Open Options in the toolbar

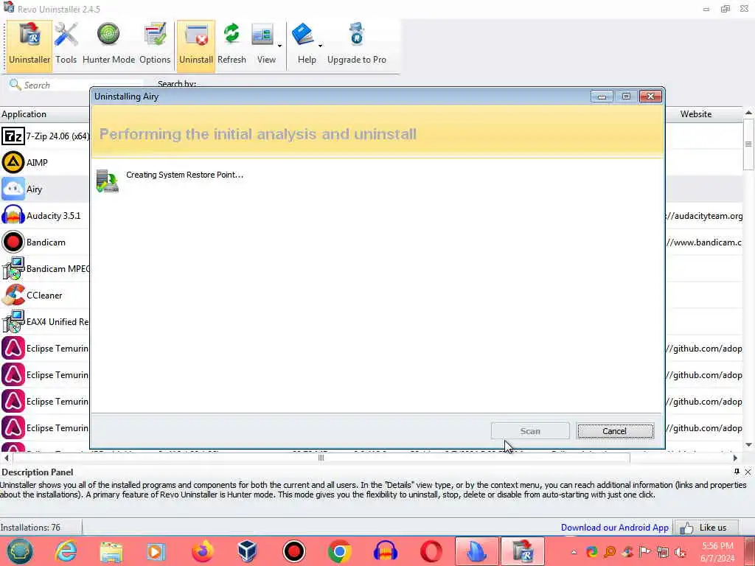click(155, 44)
